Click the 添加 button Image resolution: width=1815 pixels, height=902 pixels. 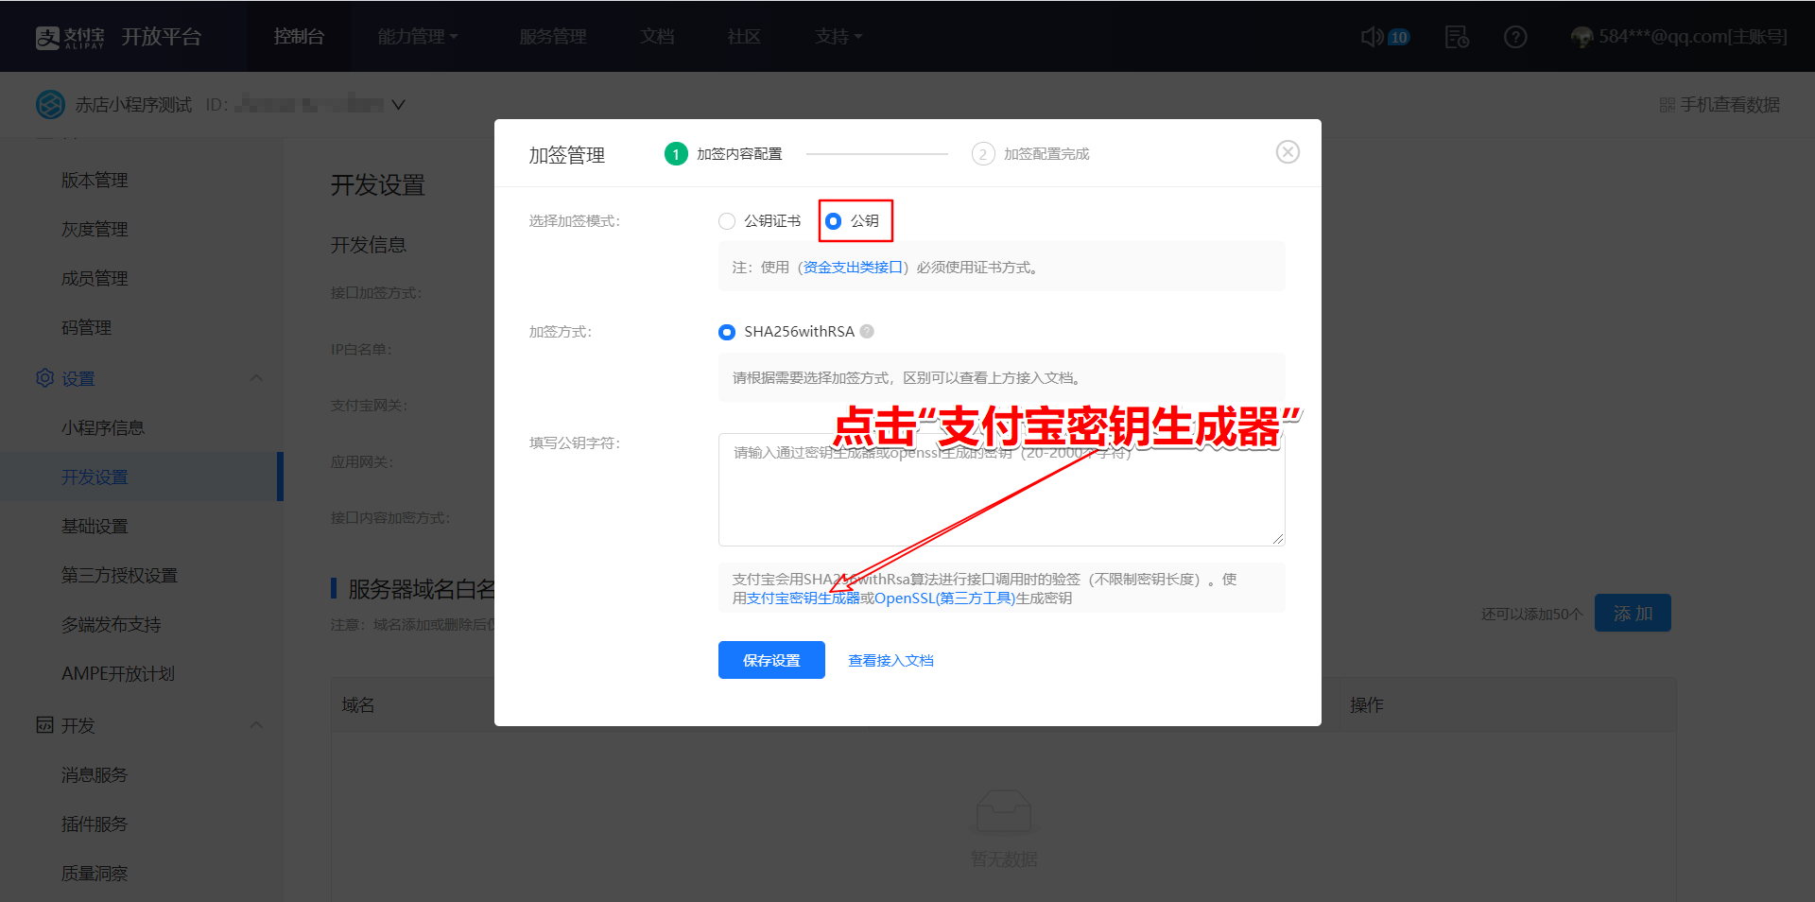[x=1633, y=613]
